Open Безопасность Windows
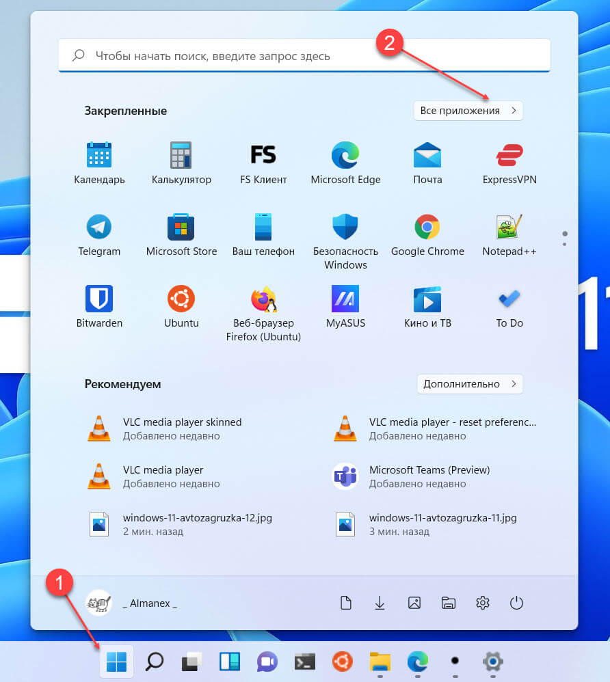610x682 pixels. tap(345, 242)
